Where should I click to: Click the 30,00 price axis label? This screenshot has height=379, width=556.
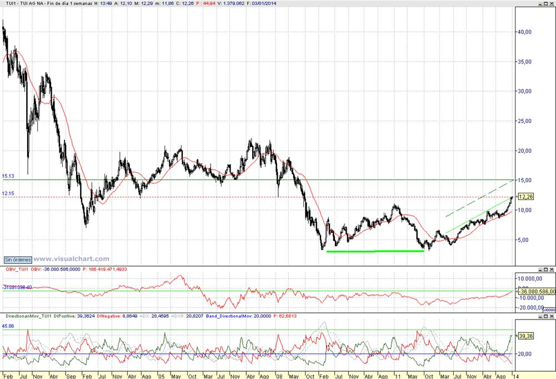(525, 91)
